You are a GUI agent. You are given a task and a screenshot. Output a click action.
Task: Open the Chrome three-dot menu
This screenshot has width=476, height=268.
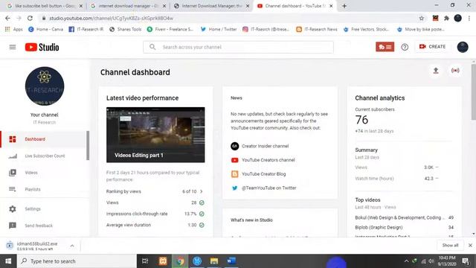[x=469, y=18]
